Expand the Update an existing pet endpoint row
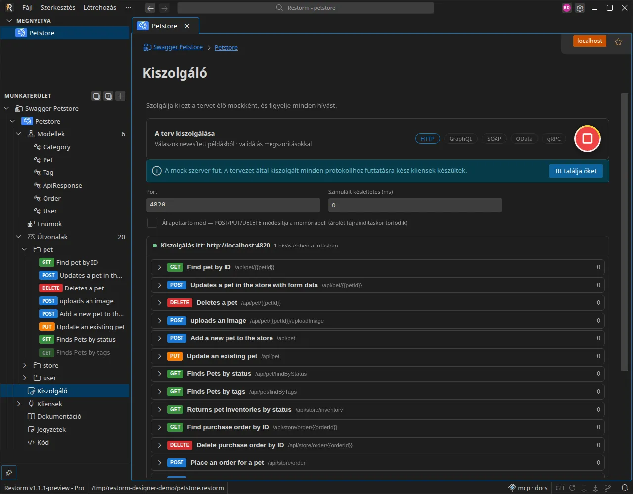The height and width of the screenshot is (494, 633). pos(160,356)
